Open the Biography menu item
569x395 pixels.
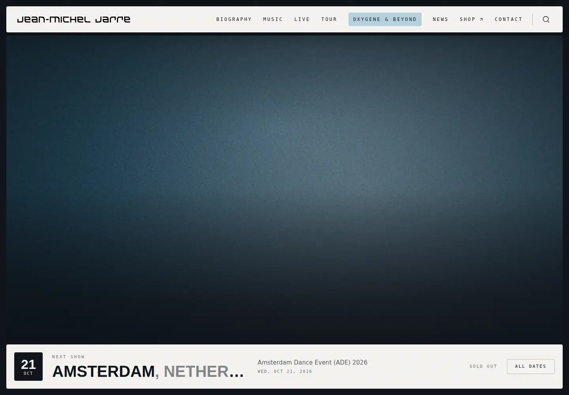[234, 19]
